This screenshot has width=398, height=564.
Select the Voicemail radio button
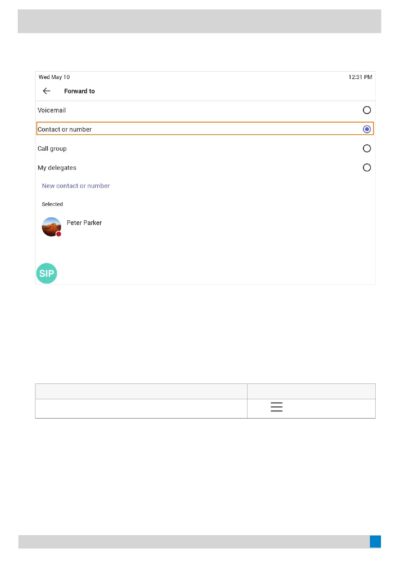pos(367,110)
